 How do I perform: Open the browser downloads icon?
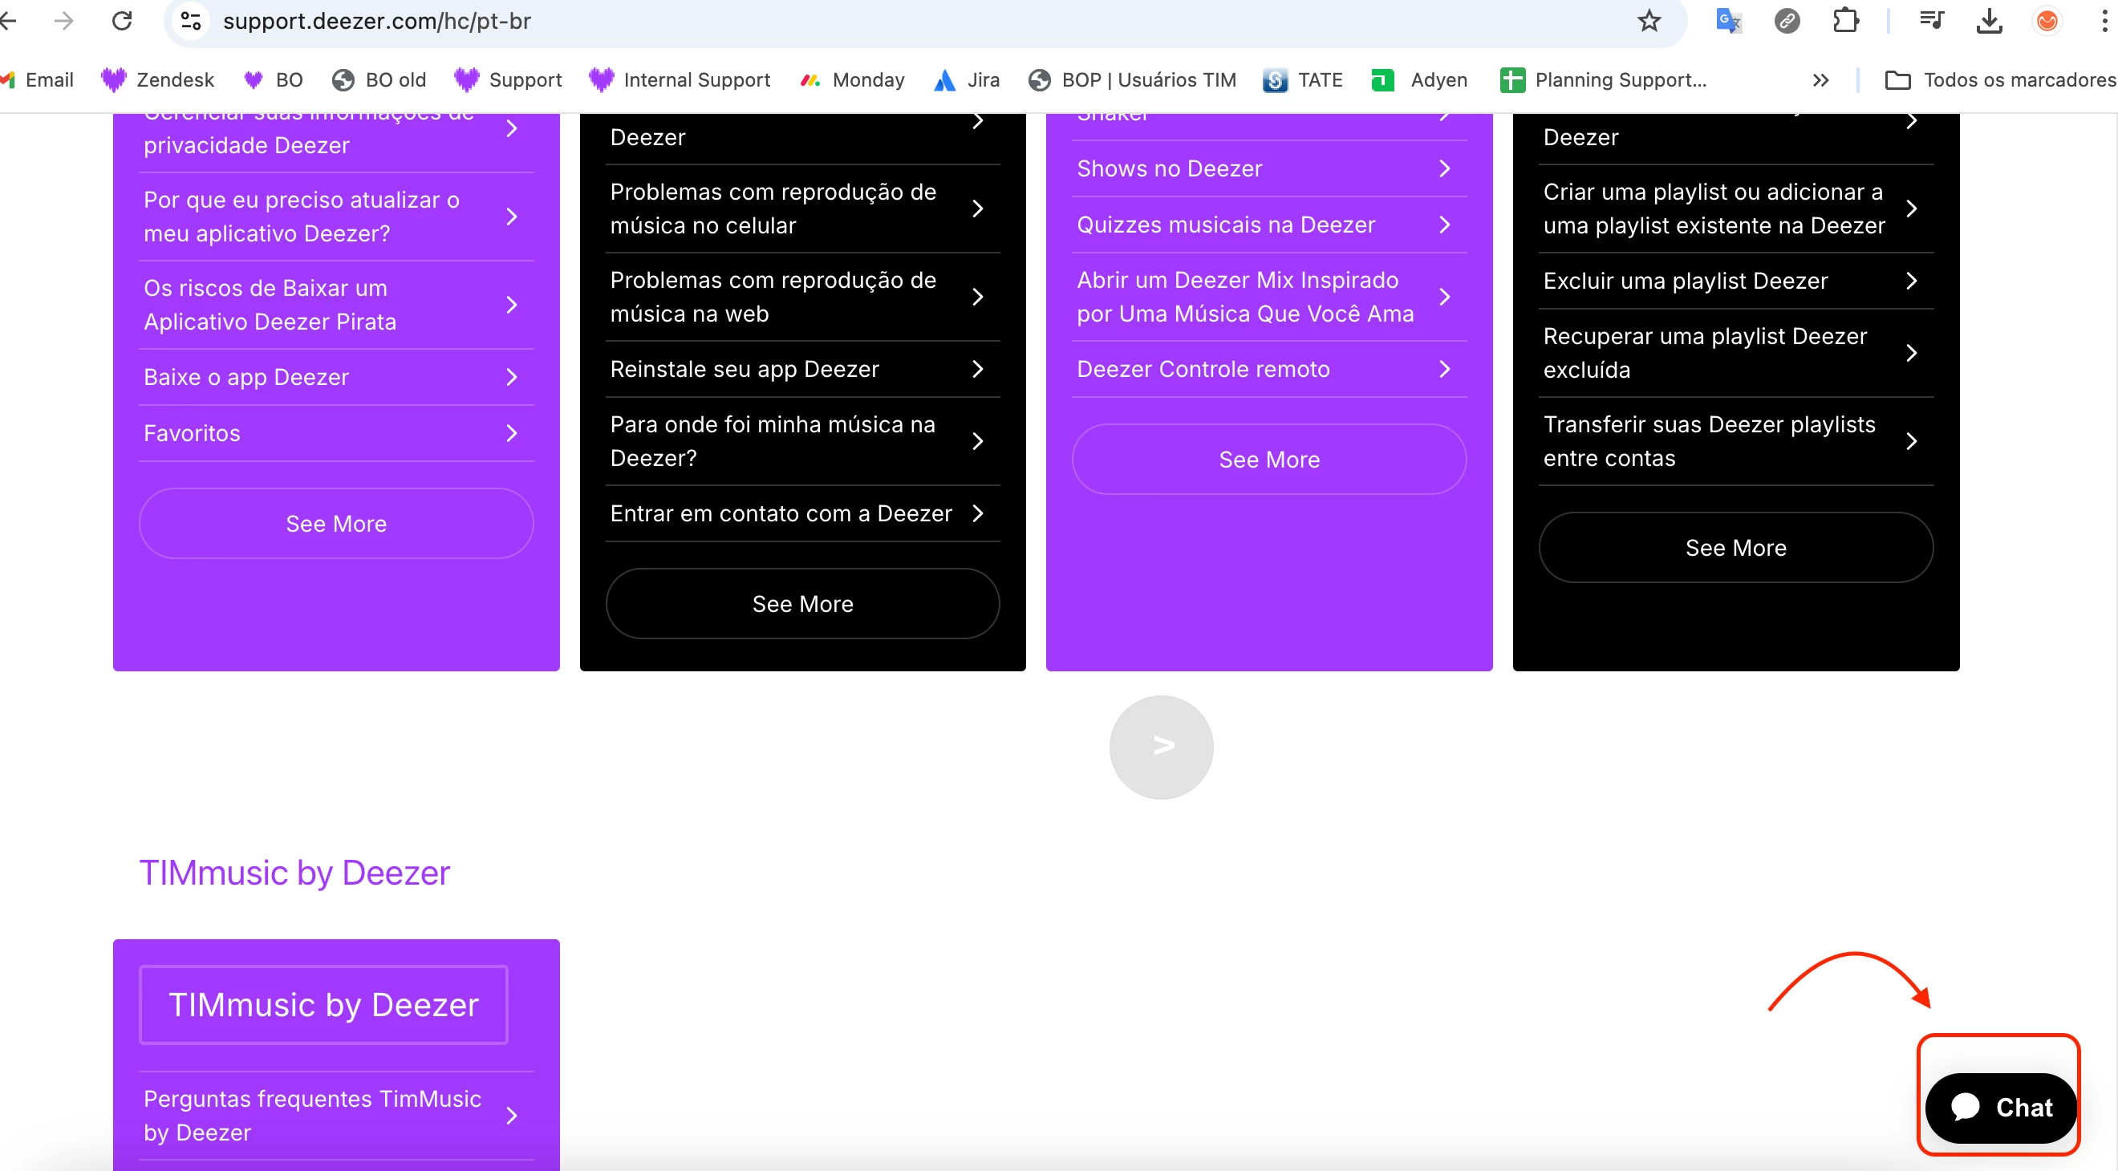tap(1988, 21)
